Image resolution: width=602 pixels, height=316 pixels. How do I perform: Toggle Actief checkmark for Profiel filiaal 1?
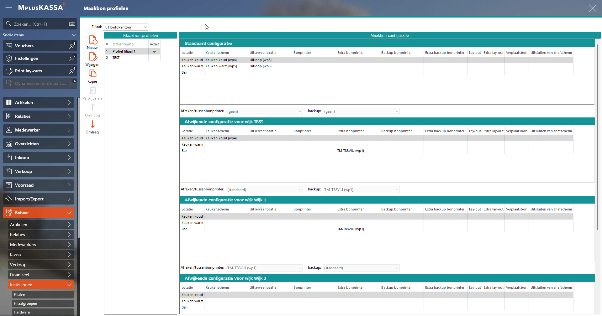point(154,51)
